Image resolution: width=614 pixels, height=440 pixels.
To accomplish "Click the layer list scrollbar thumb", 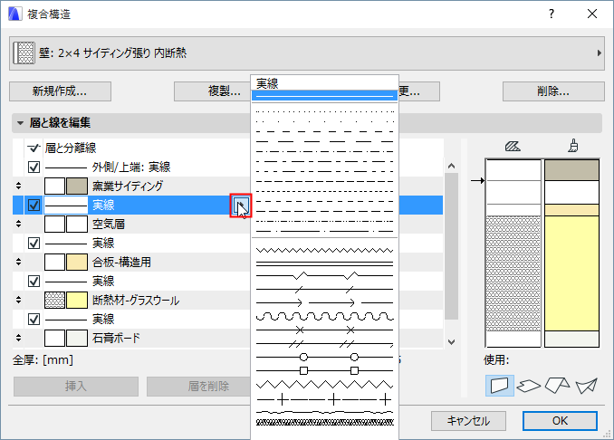I will [452, 246].
